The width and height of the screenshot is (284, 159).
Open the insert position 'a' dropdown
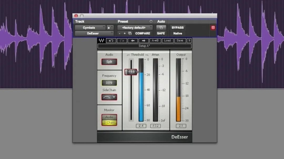[x=110, y=28]
